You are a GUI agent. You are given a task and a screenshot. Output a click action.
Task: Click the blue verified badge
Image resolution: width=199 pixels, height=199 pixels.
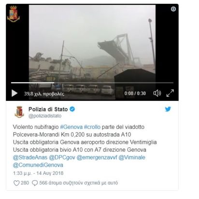(x=72, y=109)
